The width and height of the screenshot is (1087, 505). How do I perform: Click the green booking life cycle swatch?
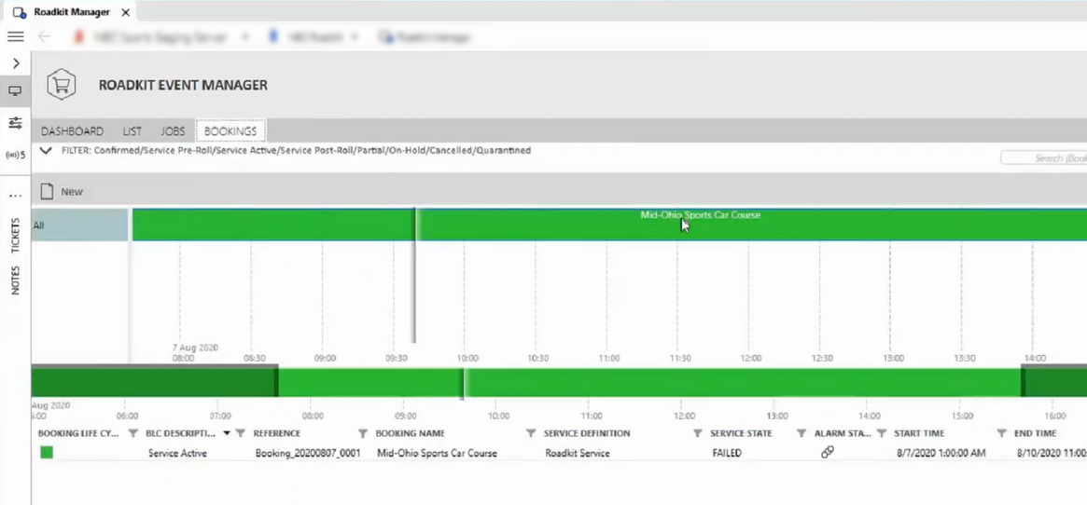click(x=47, y=453)
